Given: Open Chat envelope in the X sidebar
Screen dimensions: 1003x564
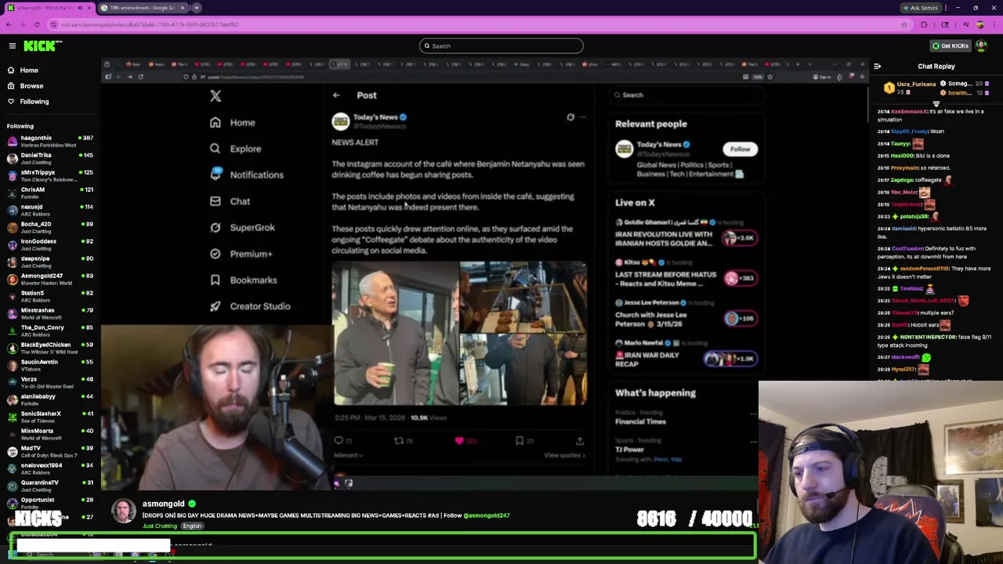Looking at the screenshot, I should (x=230, y=201).
